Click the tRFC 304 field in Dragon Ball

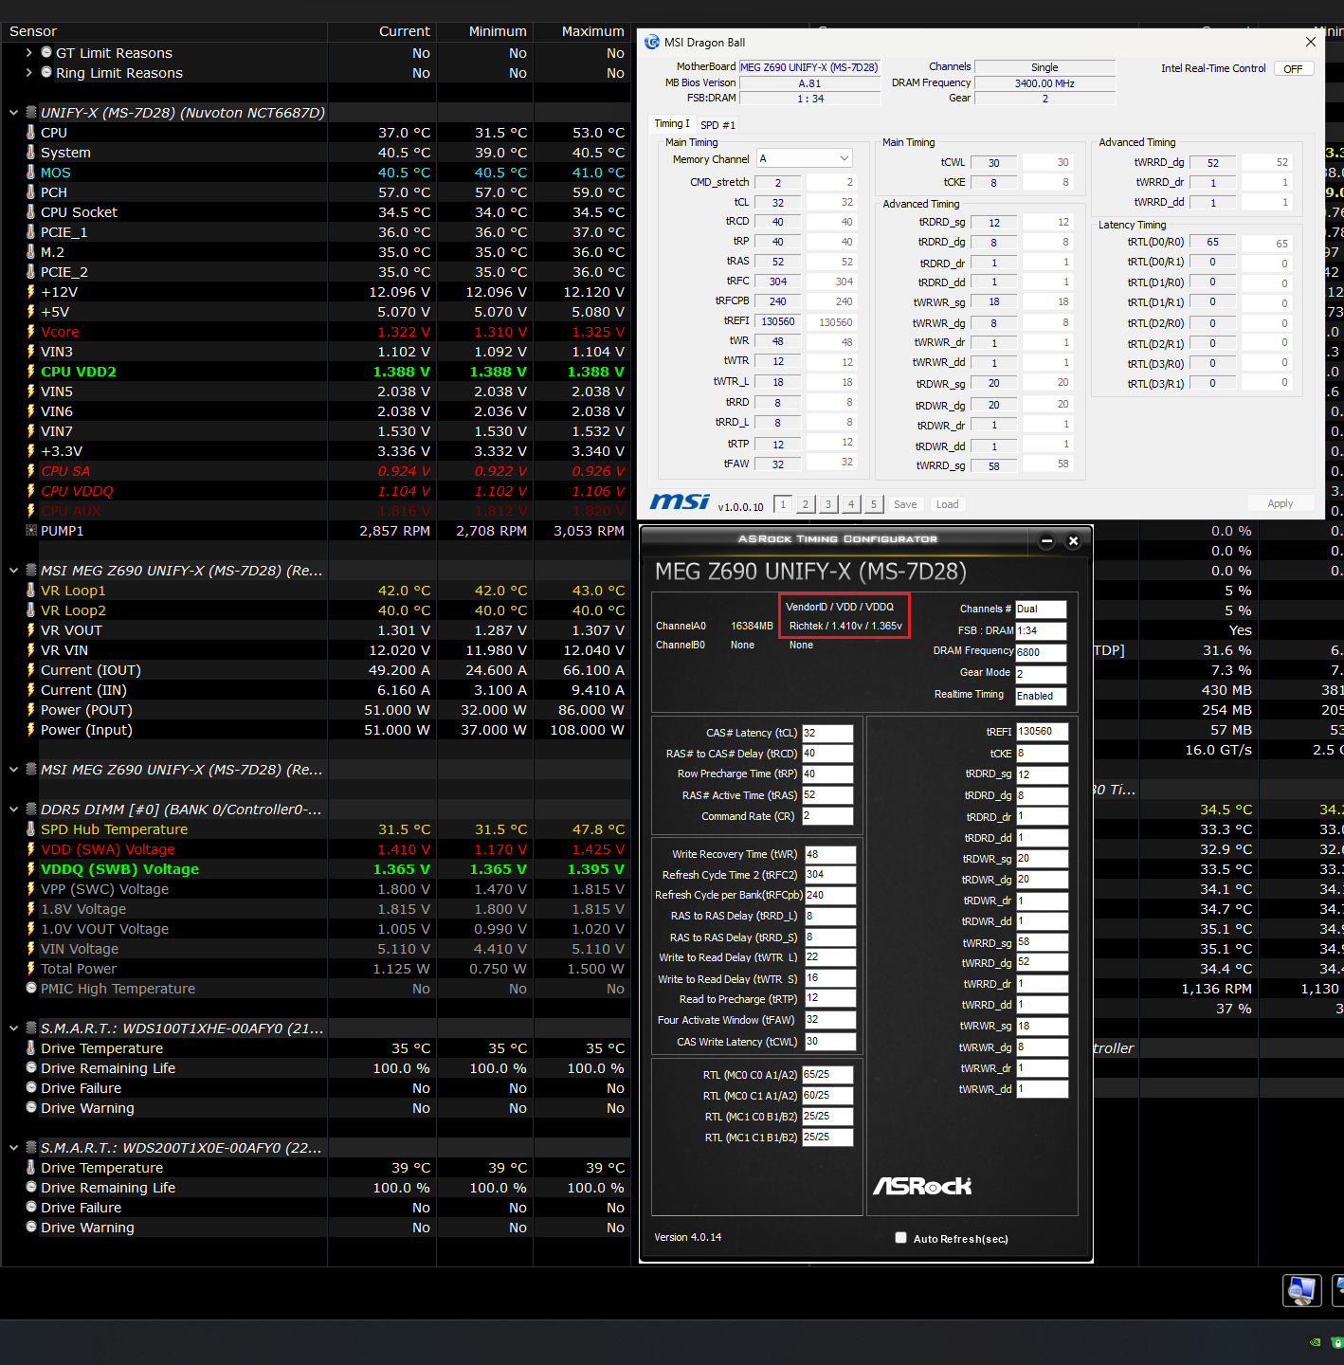click(x=777, y=282)
